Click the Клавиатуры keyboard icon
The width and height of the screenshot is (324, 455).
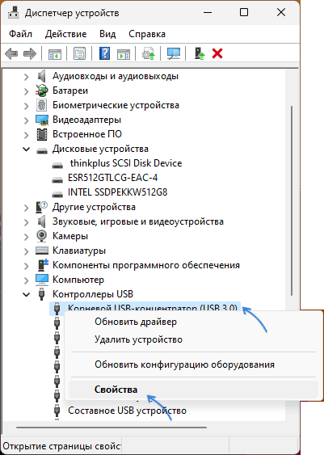click(42, 251)
